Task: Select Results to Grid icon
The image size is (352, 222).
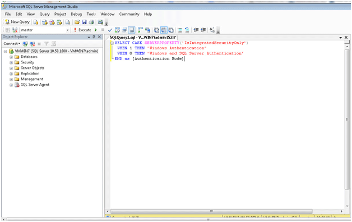Action: [164, 30]
